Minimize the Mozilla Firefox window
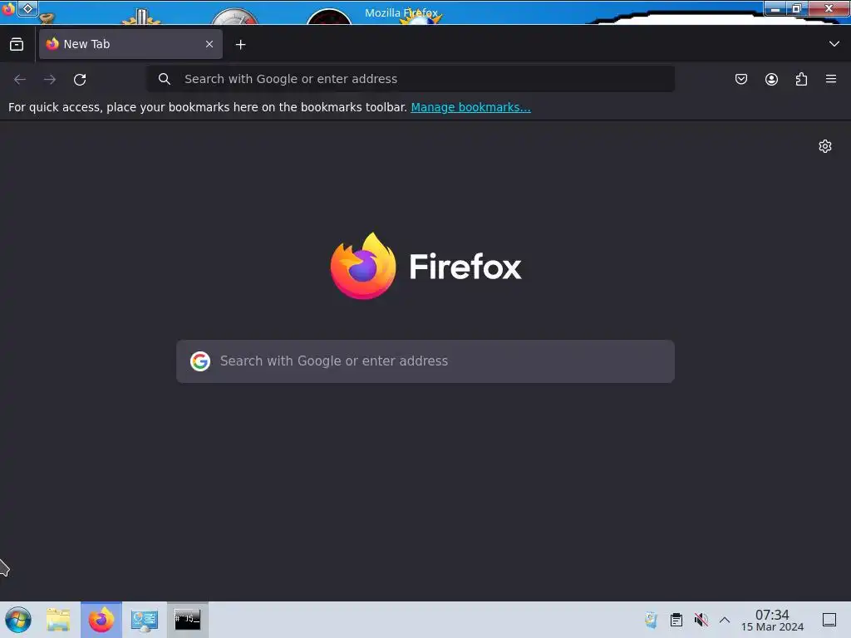The width and height of the screenshot is (851, 638). pos(775,8)
